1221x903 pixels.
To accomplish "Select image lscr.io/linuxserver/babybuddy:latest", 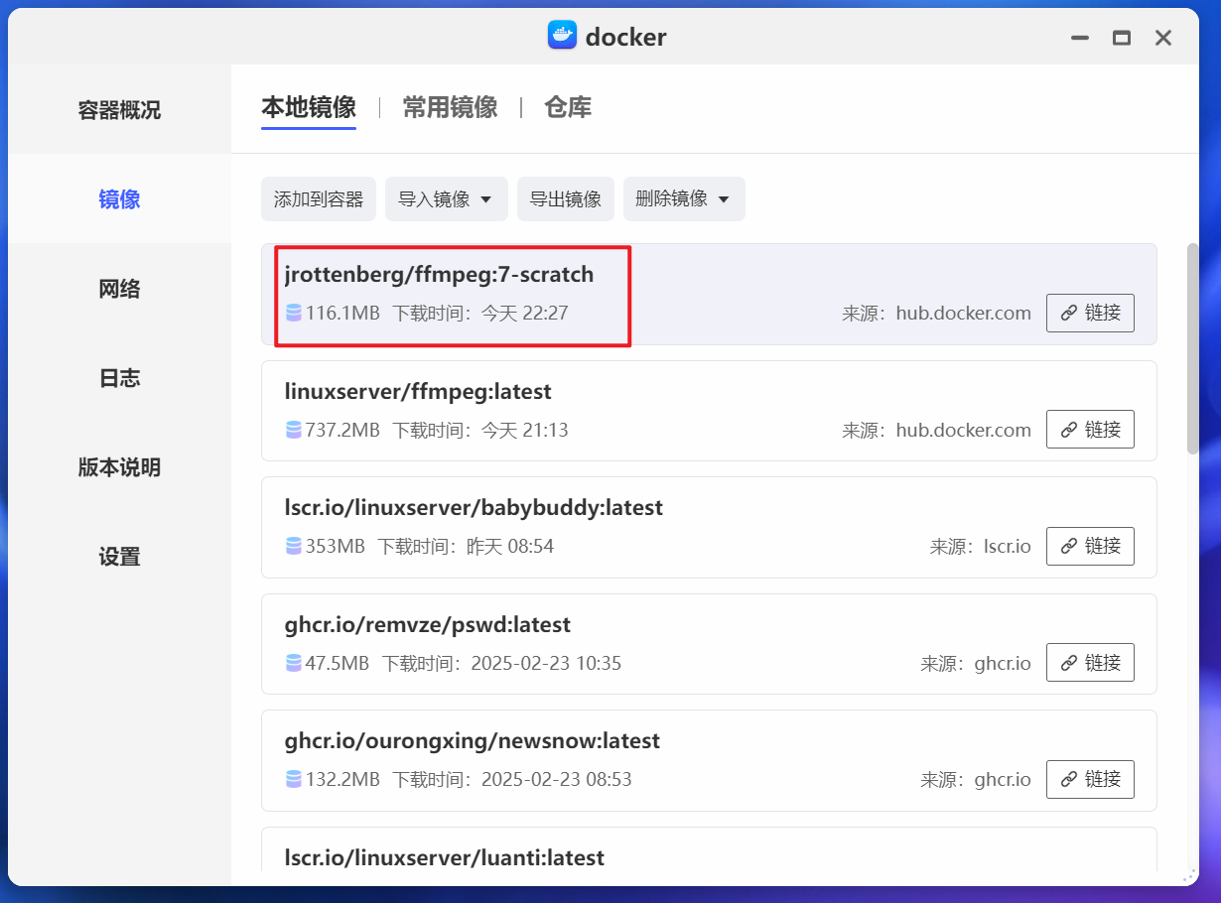I will tap(709, 527).
